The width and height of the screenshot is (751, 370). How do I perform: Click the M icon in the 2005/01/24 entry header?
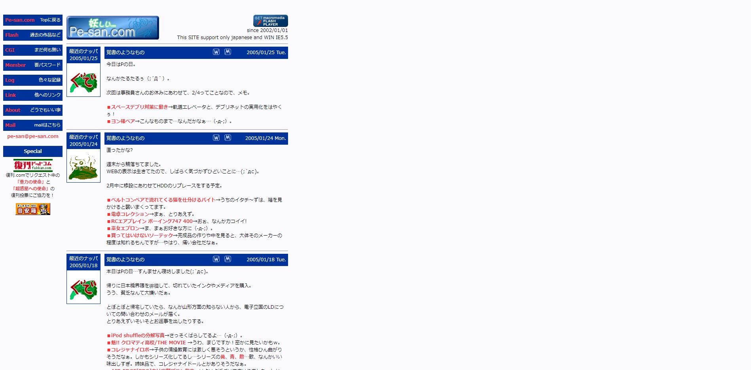(x=228, y=138)
